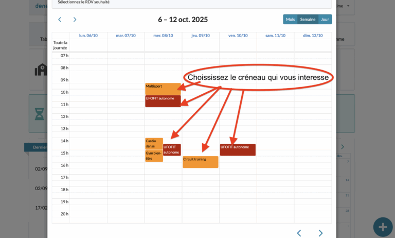Switch calendar to Jour view
The height and width of the screenshot is (238, 395).
325,20
